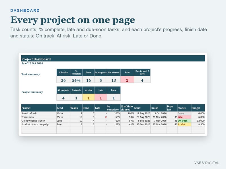Click the In progress count 5

(101, 80)
